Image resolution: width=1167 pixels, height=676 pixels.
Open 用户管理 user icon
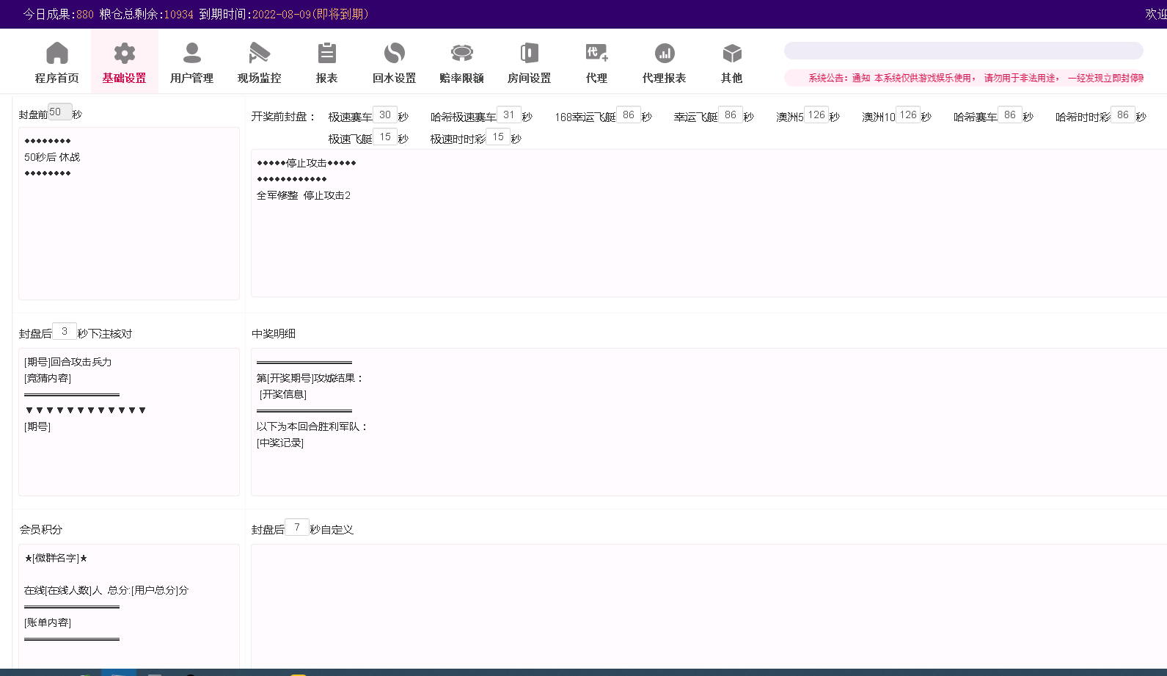[191, 54]
